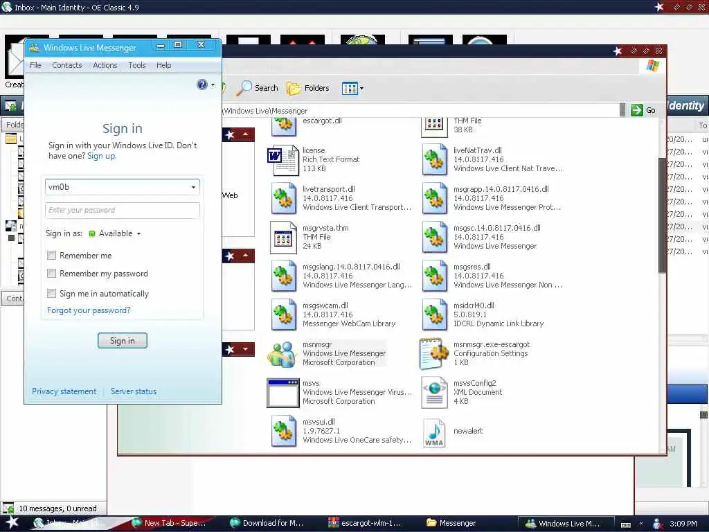Open the vm0b account ID dropdown
Viewport: 709px width, 532px height.
pyautogui.click(x=193, y=187)
